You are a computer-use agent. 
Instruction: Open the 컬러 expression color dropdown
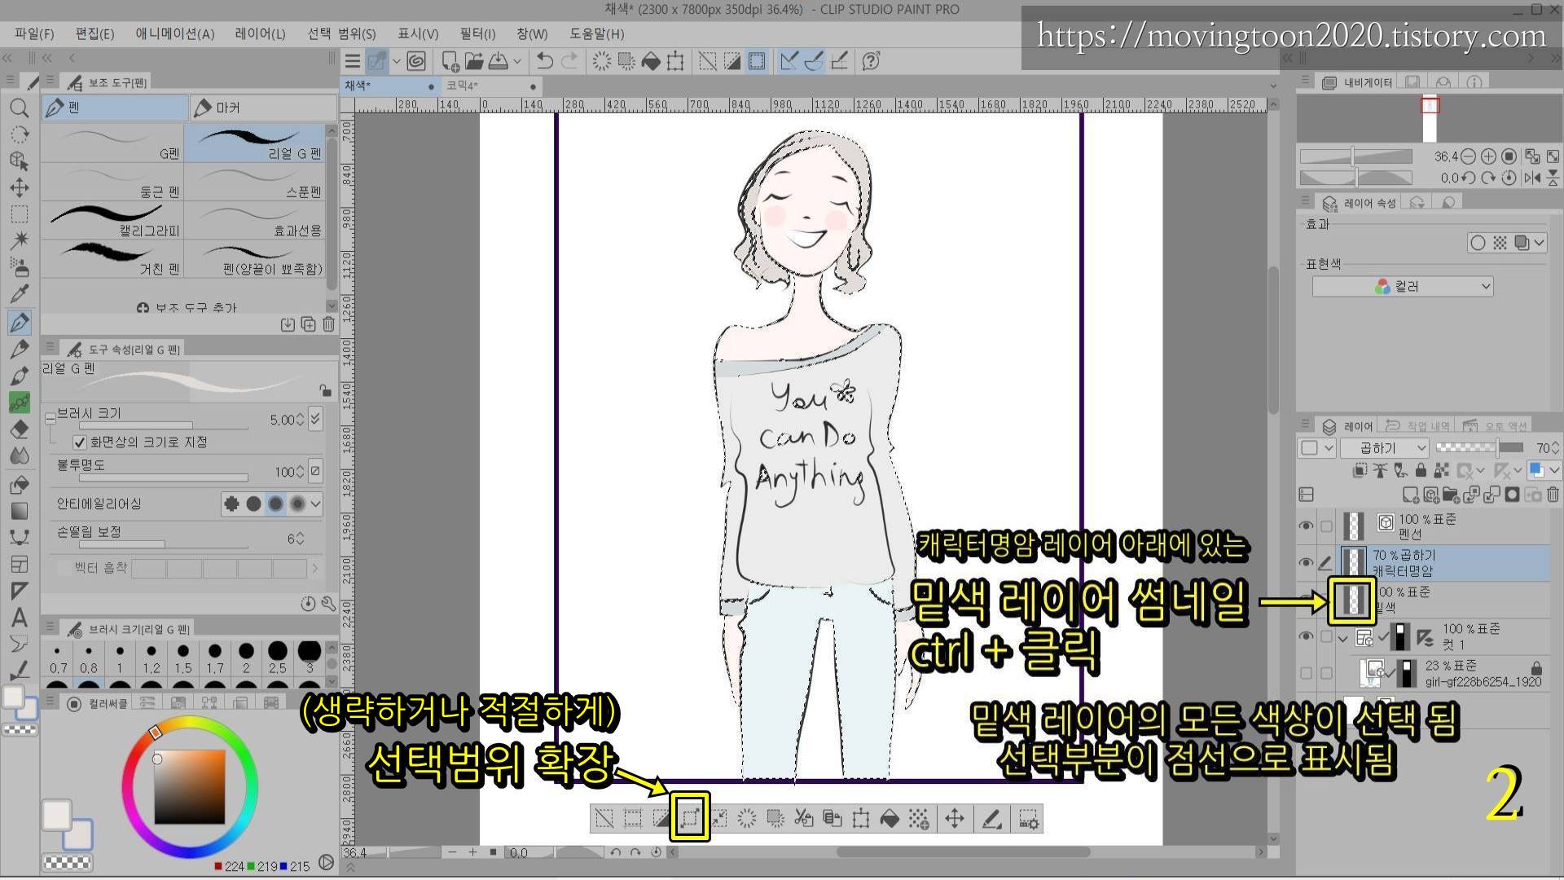(x=1402, y=287)
